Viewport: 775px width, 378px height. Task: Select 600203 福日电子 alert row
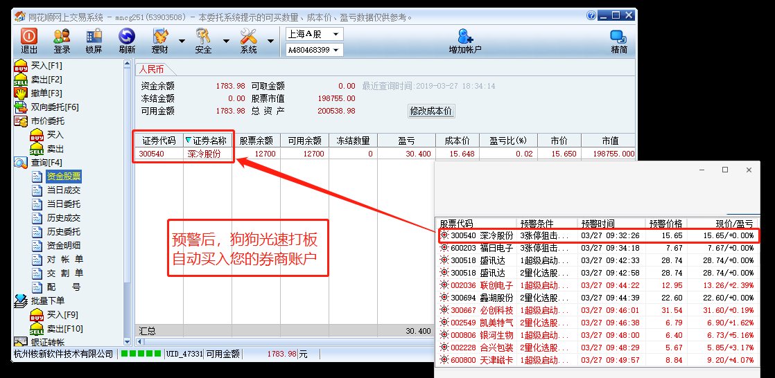pyautogui.click(x=598, y=249)
